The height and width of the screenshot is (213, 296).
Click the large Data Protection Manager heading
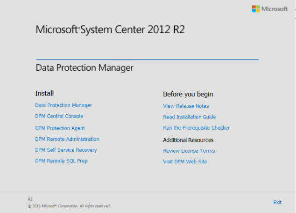pyautogui.click(x=85, y=68)
